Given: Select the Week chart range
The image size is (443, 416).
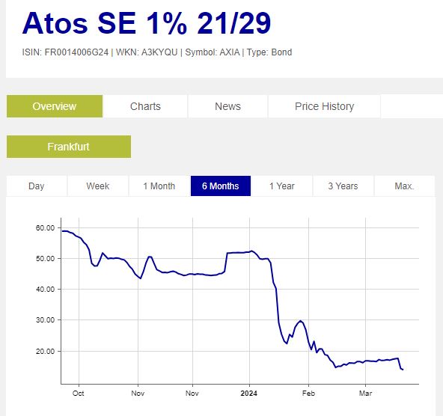Looking at the screenshot, I should pos(98,186).
